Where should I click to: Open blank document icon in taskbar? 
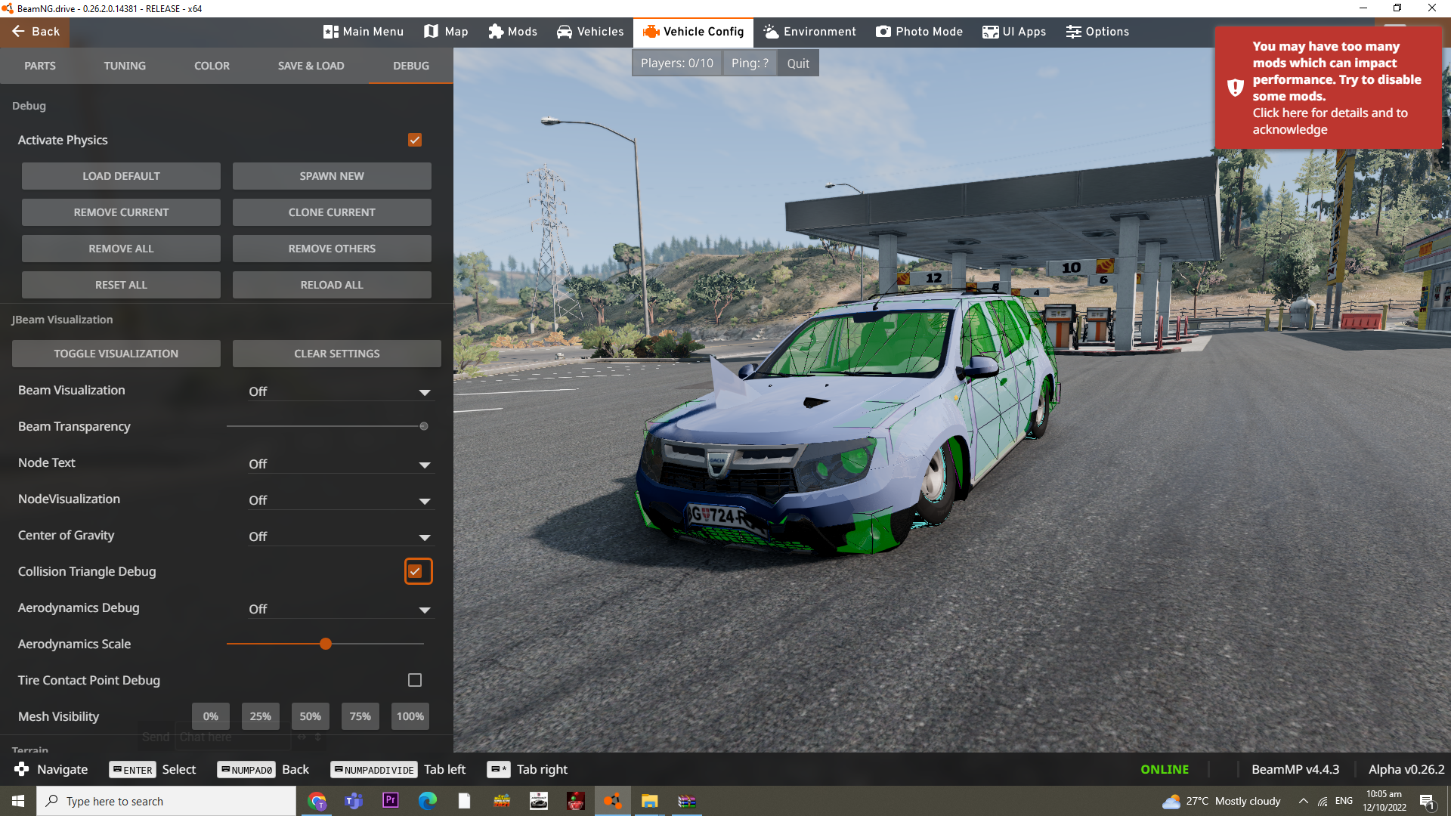pyautogui.click(x=465, y=801)
